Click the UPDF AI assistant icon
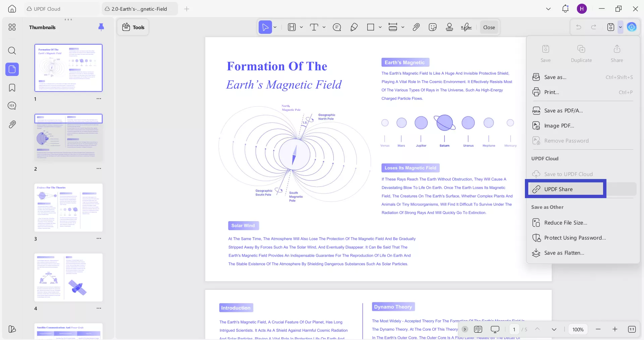Screen dimensions: 644x340 632,27
